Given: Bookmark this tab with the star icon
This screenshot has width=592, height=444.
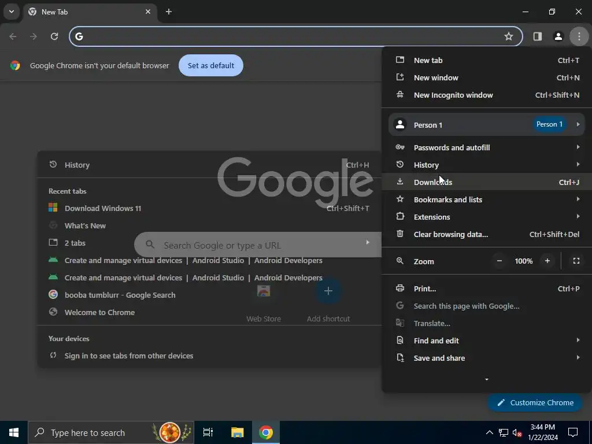Looking at the screenshot, I should 509,36.
